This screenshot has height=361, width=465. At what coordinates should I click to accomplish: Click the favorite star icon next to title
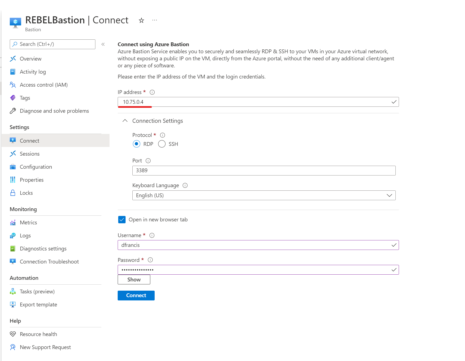click(141, 20)
